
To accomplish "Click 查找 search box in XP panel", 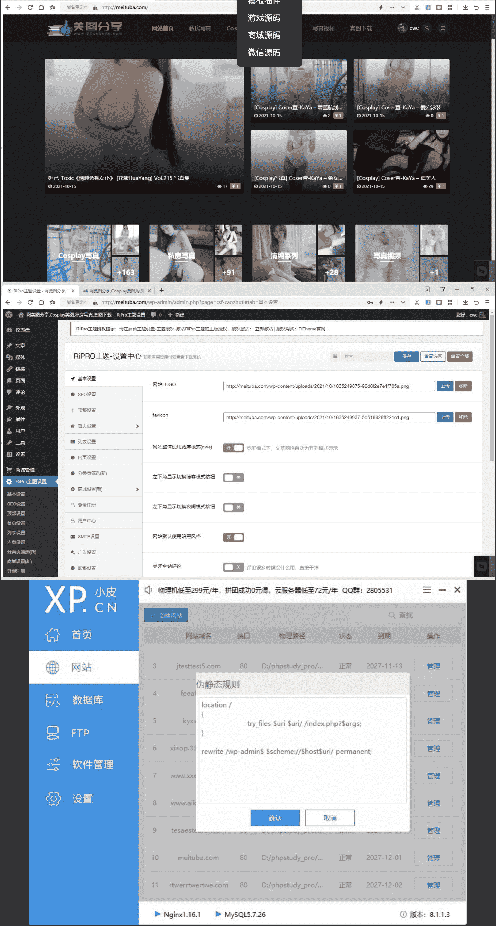I will [x=406, y=615].
